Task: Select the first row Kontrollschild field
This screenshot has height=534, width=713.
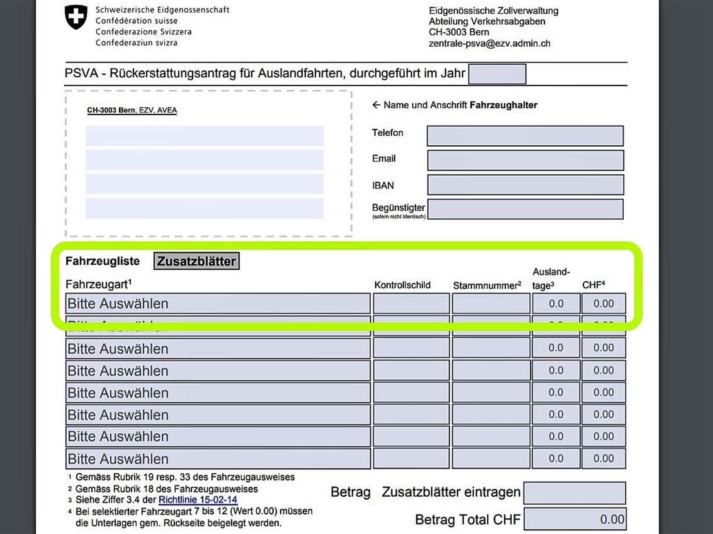Action: point(411,303)
